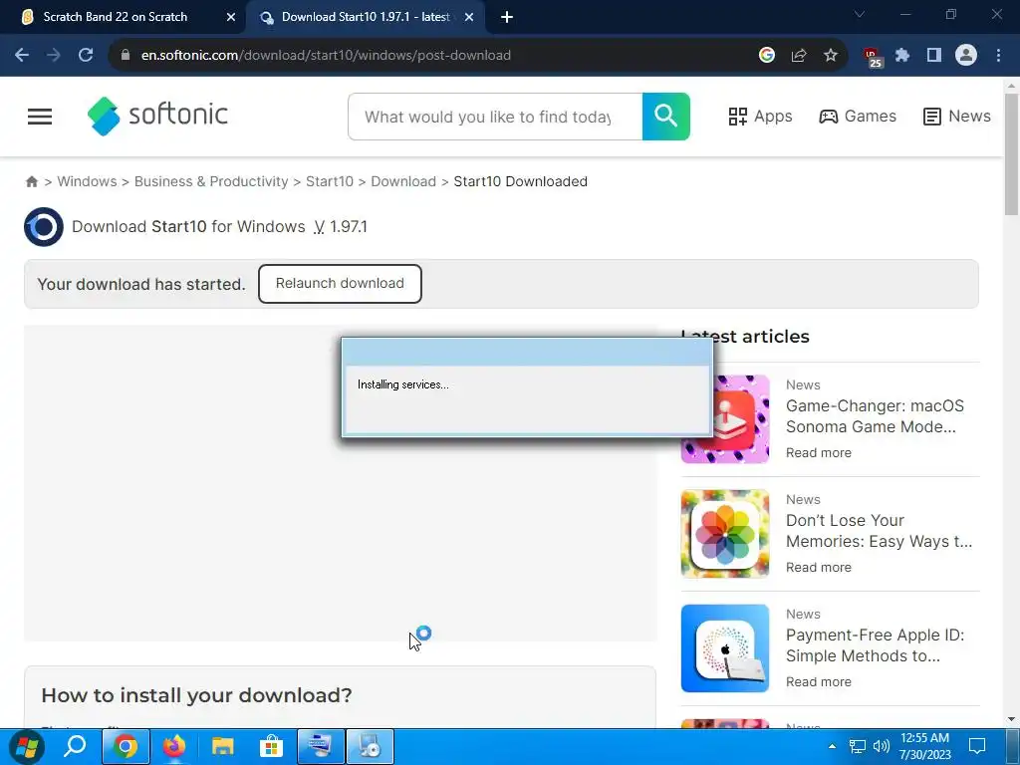1020x765 pixels.
Task: Launch Firefox from the taskbar
Action: click(x=173, y=747)
